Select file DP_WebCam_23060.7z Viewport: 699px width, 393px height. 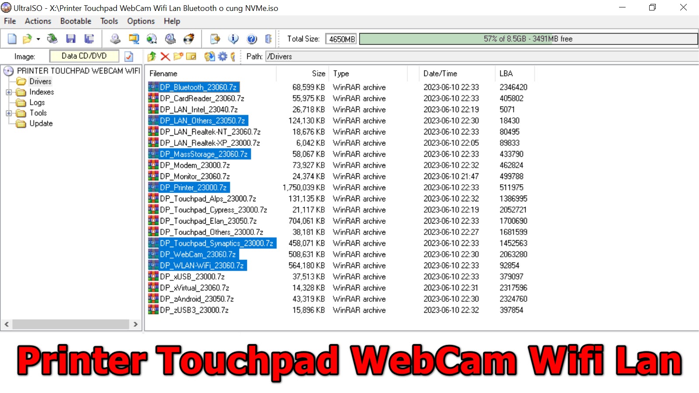point(197,254)
